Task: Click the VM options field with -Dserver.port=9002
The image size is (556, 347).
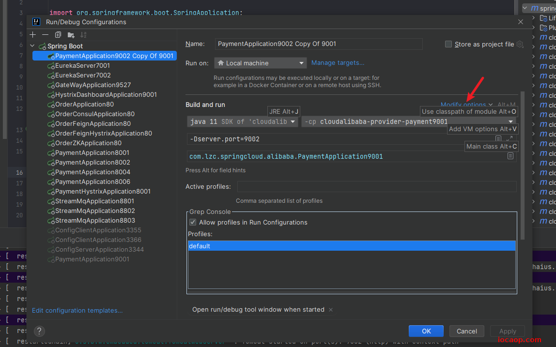Action: [x=340, y=139]
